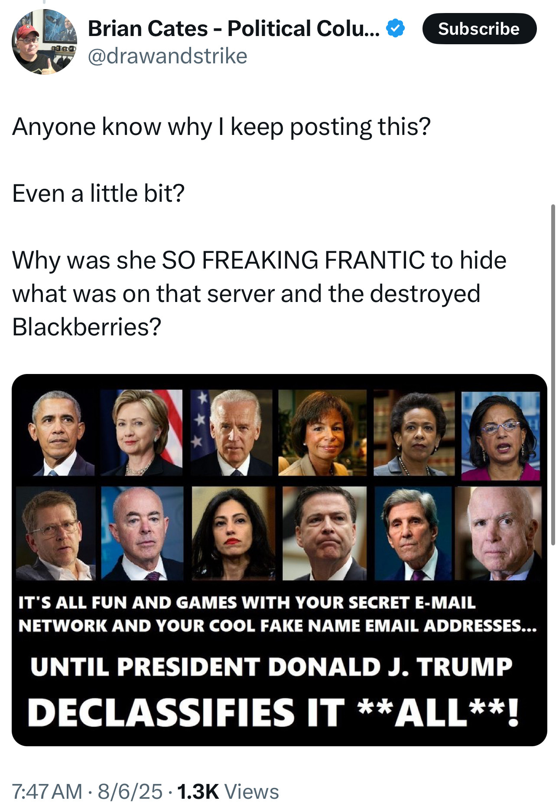Screen dimensions: 559x807
Task: View the 1.3K Views count
Action: (228, 791)
